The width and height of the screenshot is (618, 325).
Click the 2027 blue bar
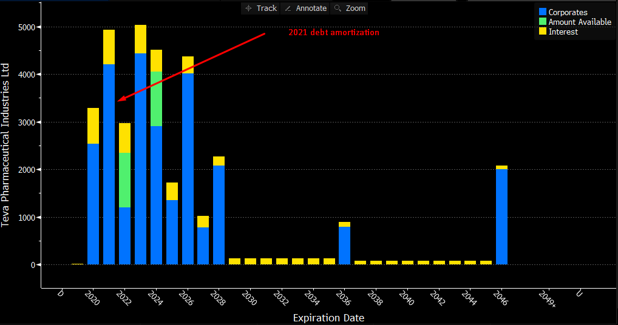coord(203,246)
